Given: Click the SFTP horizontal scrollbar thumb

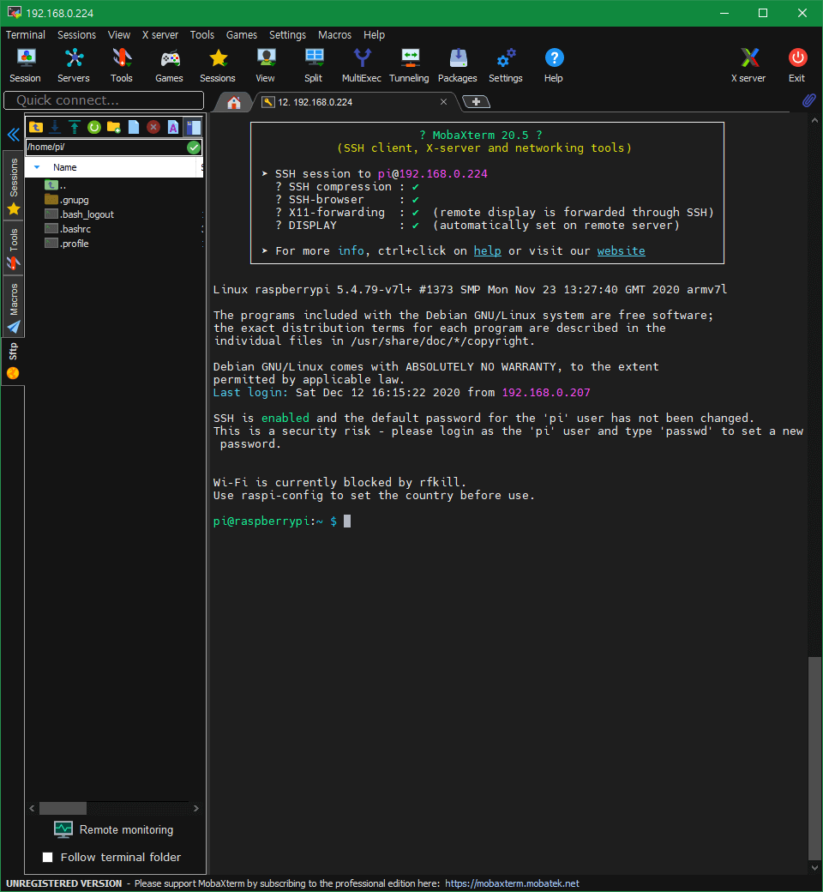Looking at the screenshot, I should (x=63, y=808).
